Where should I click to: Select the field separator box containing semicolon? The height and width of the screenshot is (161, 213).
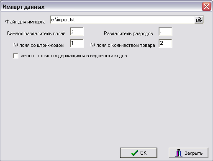[x=77, y=32]
